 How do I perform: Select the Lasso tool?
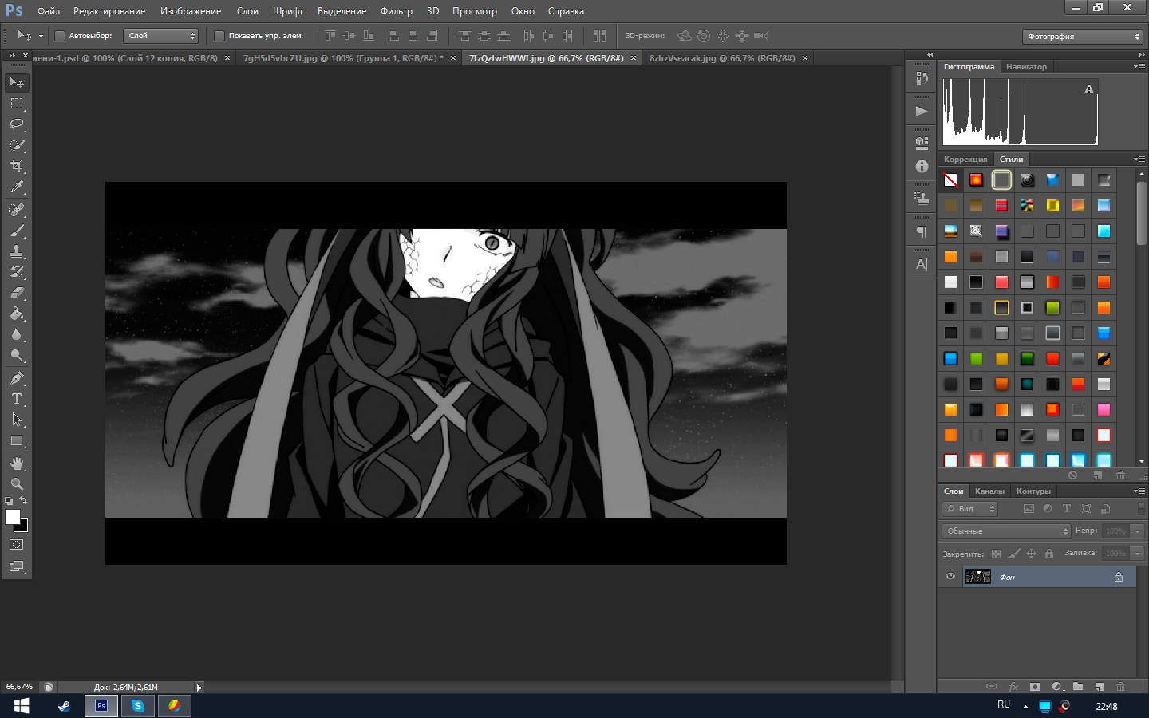point(17,124)
